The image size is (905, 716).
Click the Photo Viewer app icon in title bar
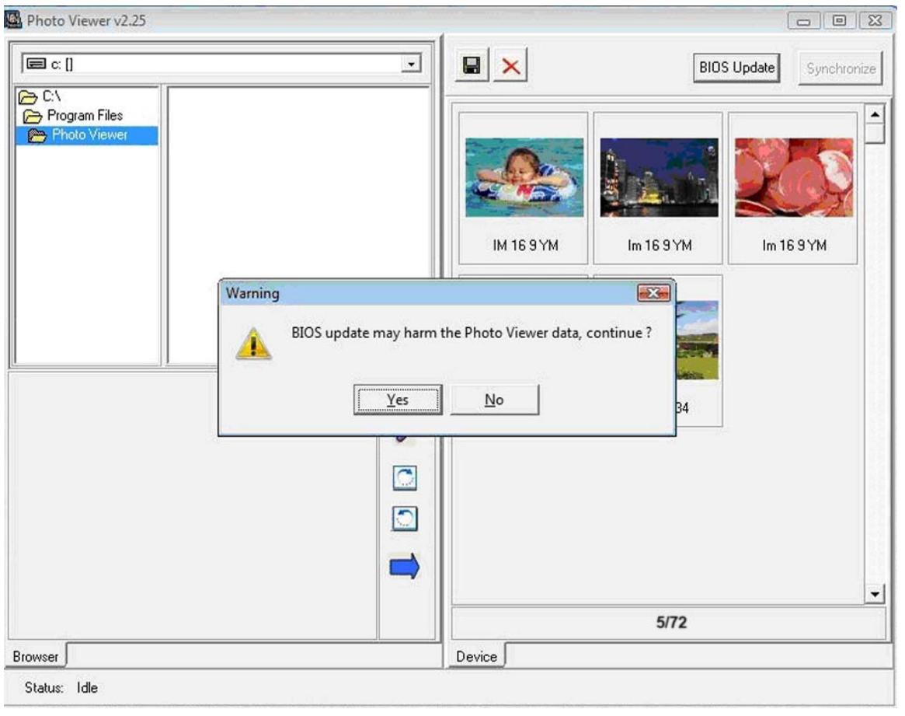click(x=14, y=19)
